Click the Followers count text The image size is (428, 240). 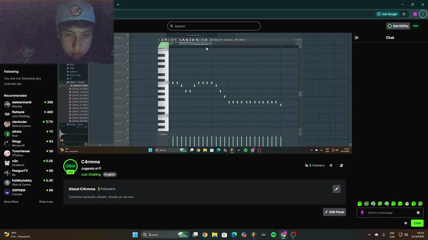click(x=106, y=189)
